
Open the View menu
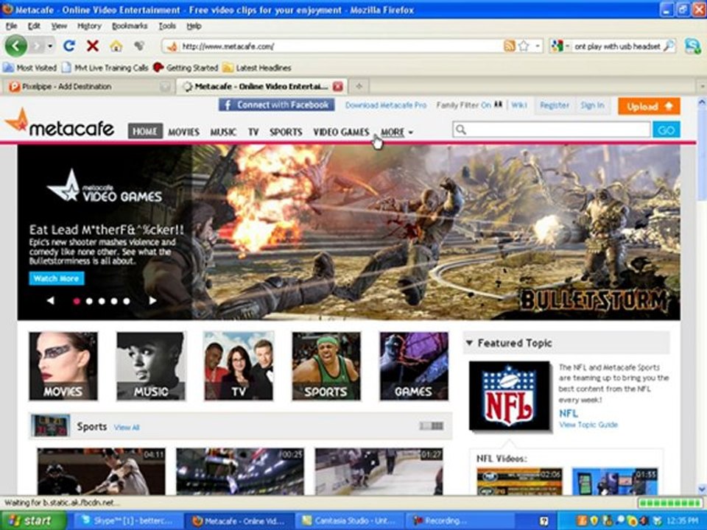(x=59, y=26)
